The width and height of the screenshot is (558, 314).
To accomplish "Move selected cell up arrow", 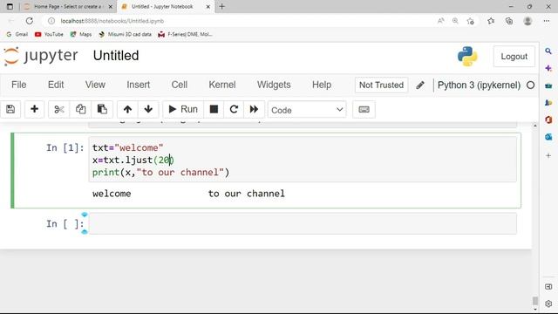I will tap(127, 109).
